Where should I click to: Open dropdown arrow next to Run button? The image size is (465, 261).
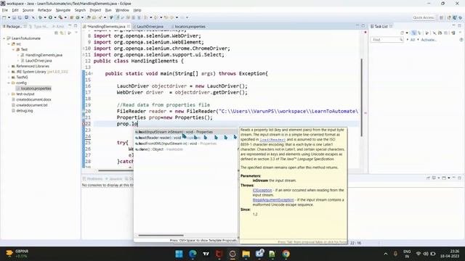[x=55, y=17]
